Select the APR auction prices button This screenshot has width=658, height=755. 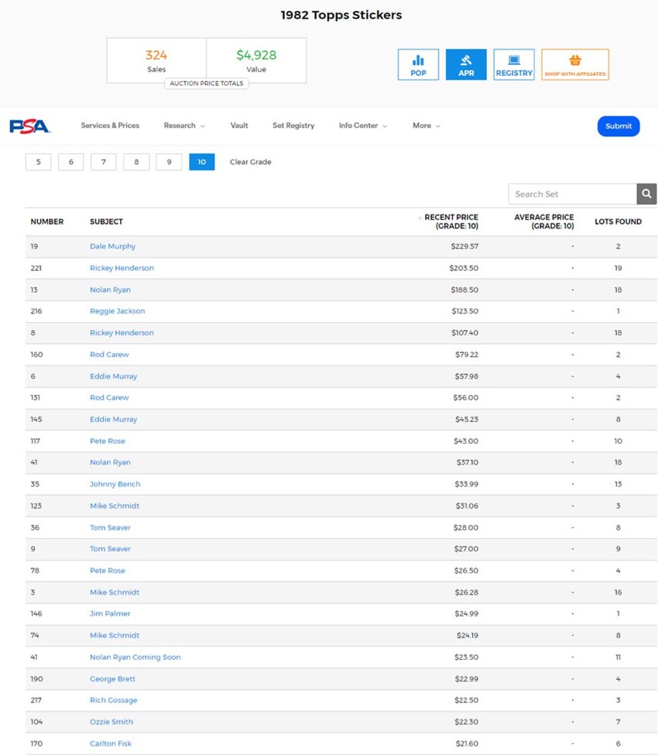pyautogui.click(x=466, y=64)
